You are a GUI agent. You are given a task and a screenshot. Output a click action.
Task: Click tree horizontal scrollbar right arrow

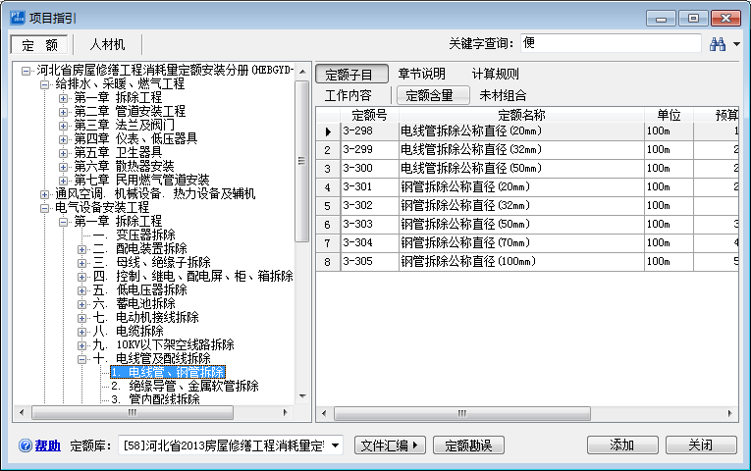[286, 412]
